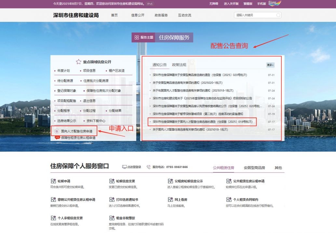
Task: Click the 无障碍 link in top bar
Action: click(213, 4)
